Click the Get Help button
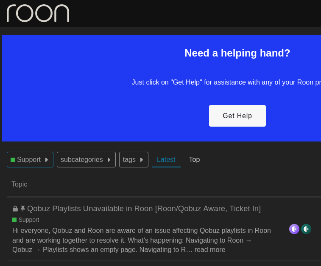The width and height of the screenshot is (321, 266). [x=237, y=116]
